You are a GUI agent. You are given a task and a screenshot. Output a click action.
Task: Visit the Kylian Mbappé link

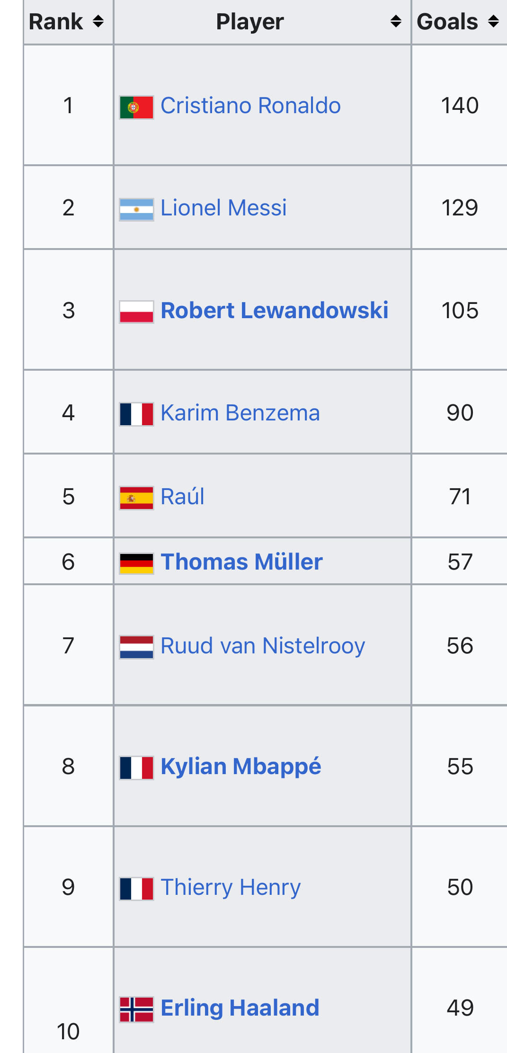click(240, 767)
